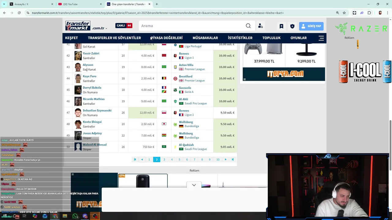
Task: Go to previous results page arrow
Action: tap(142, 159)
